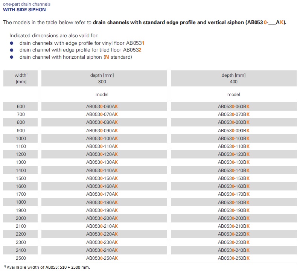This screenshot has height=271, width=300.
Task: Select model AB0530-240BK
Action: click(234, 250)
